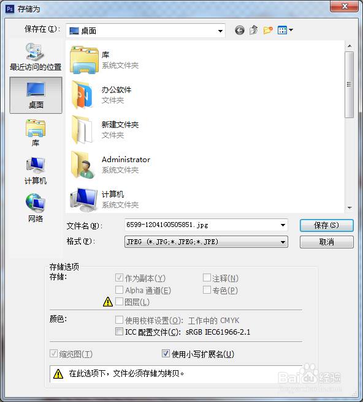Toggle the 图层(L) checkbox

point(119,302)
